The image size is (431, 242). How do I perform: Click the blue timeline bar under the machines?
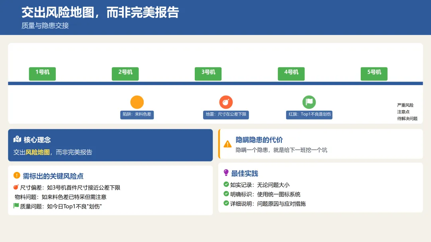[215, 83]
